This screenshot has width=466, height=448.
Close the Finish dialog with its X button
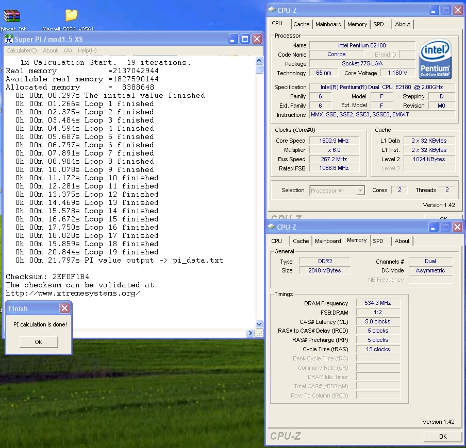click(x=64, y=308)
